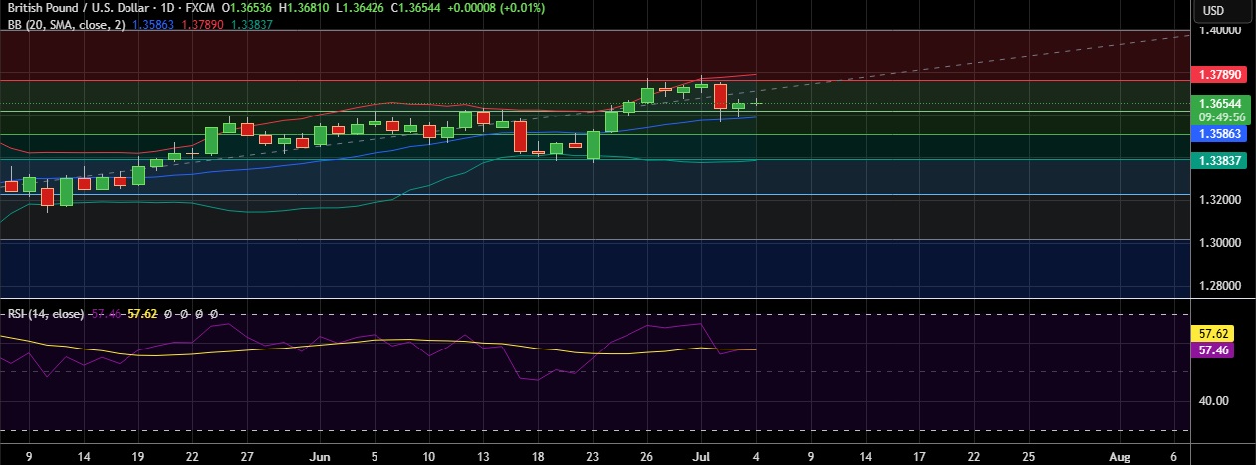The width and height of the screenshot is (1256, 465).
Task: Click the 25 date label on time axis
Action: pyautogui.click(x=1030, y=455)
